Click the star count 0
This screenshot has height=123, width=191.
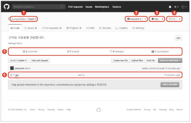coord(162,19)
